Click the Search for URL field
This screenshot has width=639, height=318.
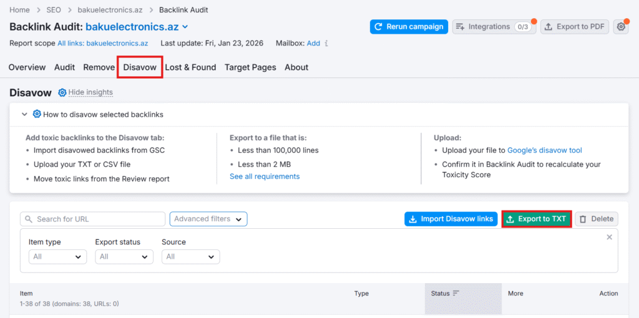94,219
